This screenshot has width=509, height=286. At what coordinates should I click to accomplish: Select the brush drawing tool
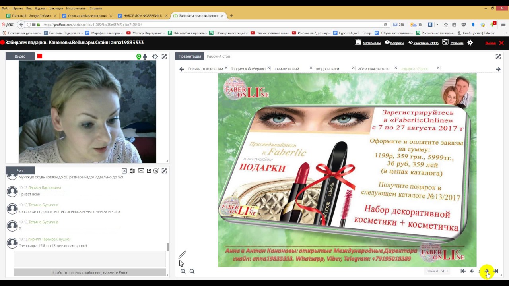(182, 255)
